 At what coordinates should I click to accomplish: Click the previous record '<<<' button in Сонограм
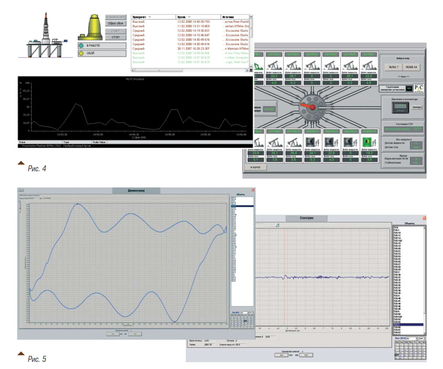tap(282, 355)
